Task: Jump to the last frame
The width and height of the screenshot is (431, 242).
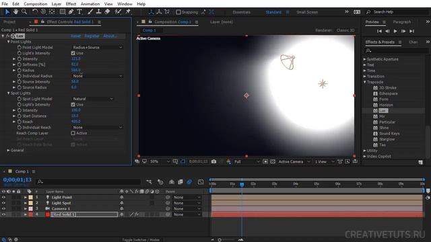Action: click(x=411, y=32)
